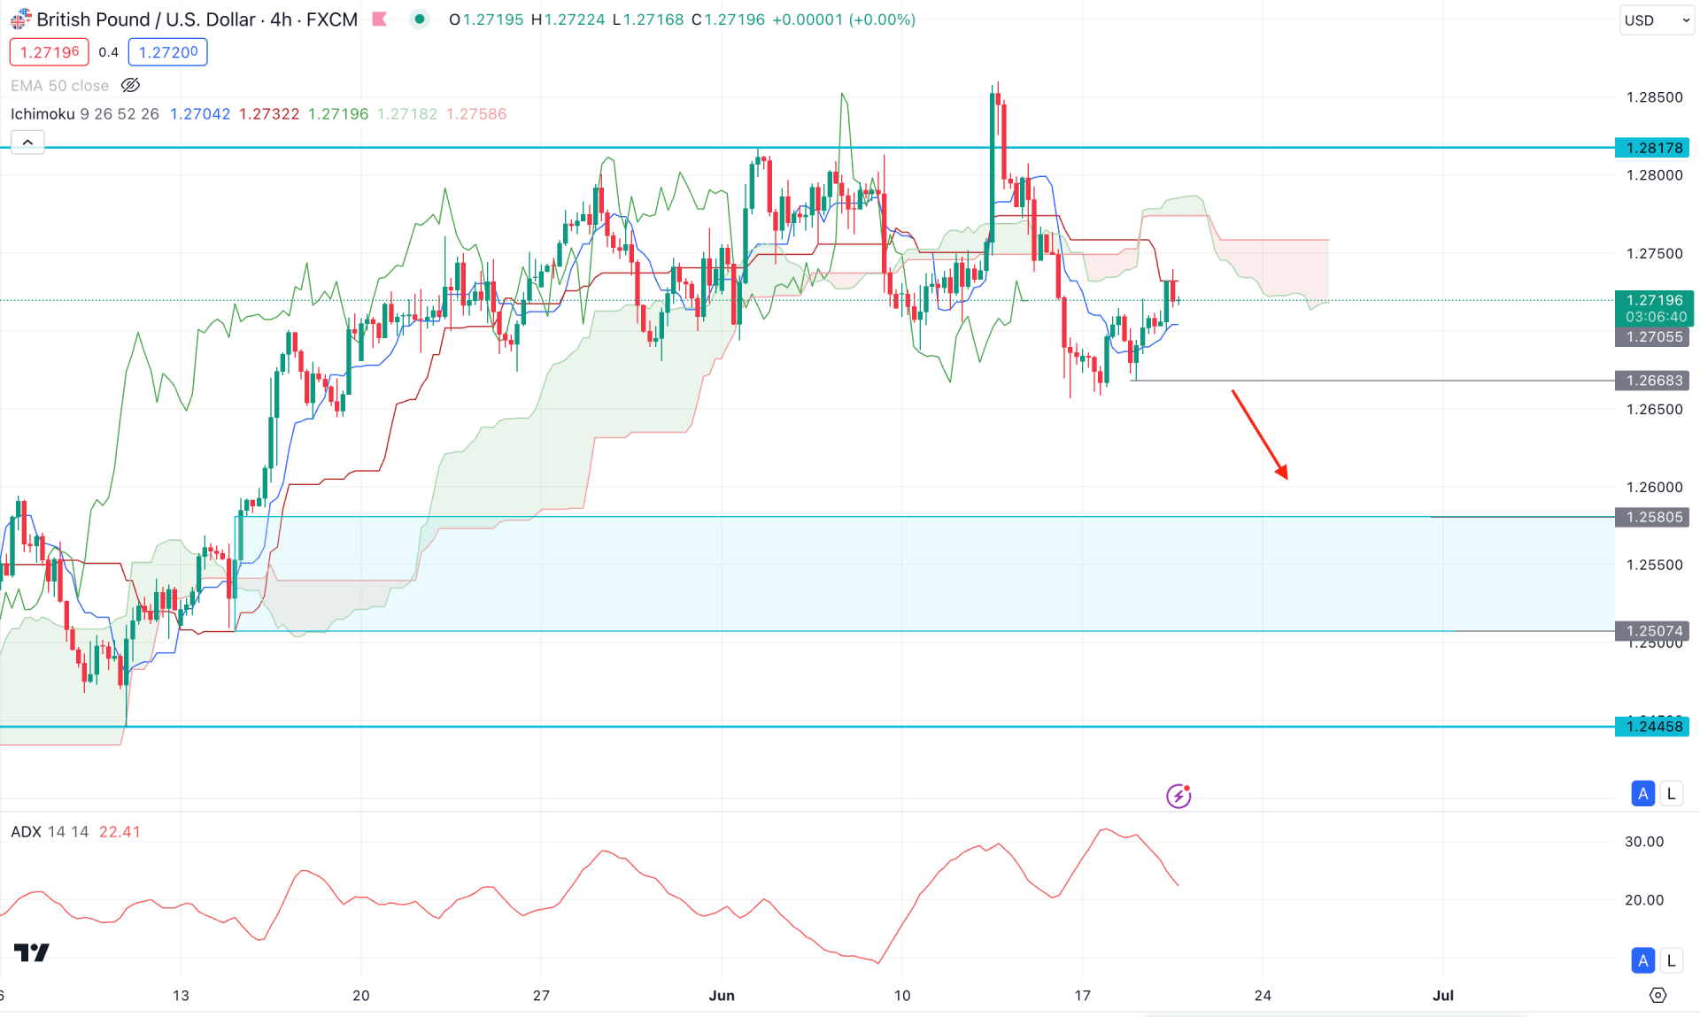This screenshot has height=1017, width=1700.
Task: Click the 1.28500 axis price
Action: click(x=1654, y=97)
